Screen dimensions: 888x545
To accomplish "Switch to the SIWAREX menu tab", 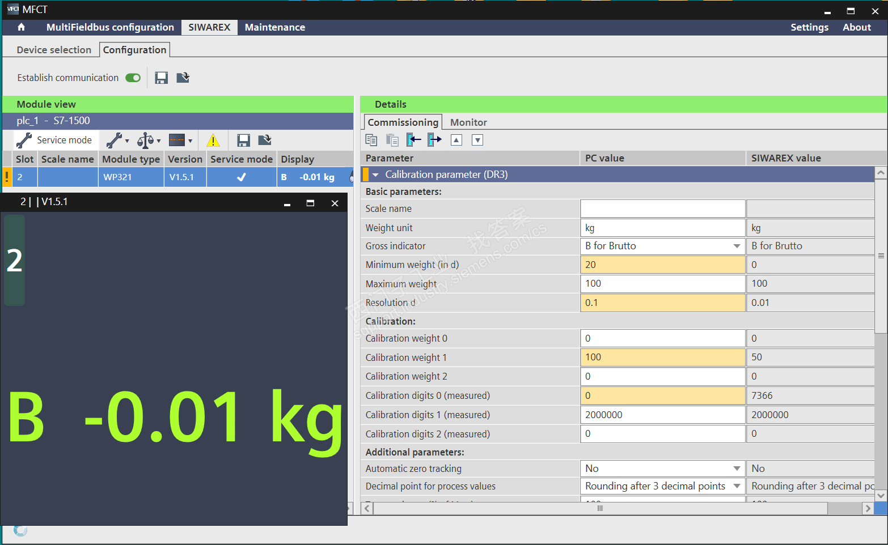I will coord(209,27).
